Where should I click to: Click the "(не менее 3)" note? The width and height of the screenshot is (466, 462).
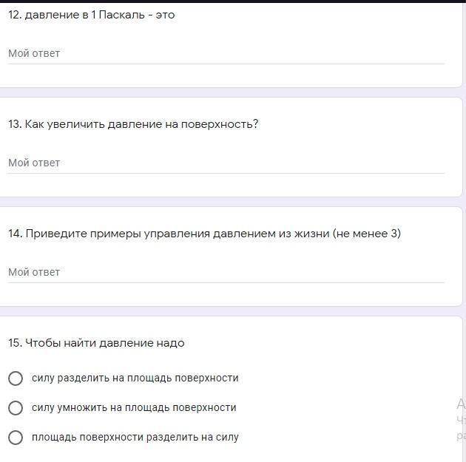(x=367, y=234)
